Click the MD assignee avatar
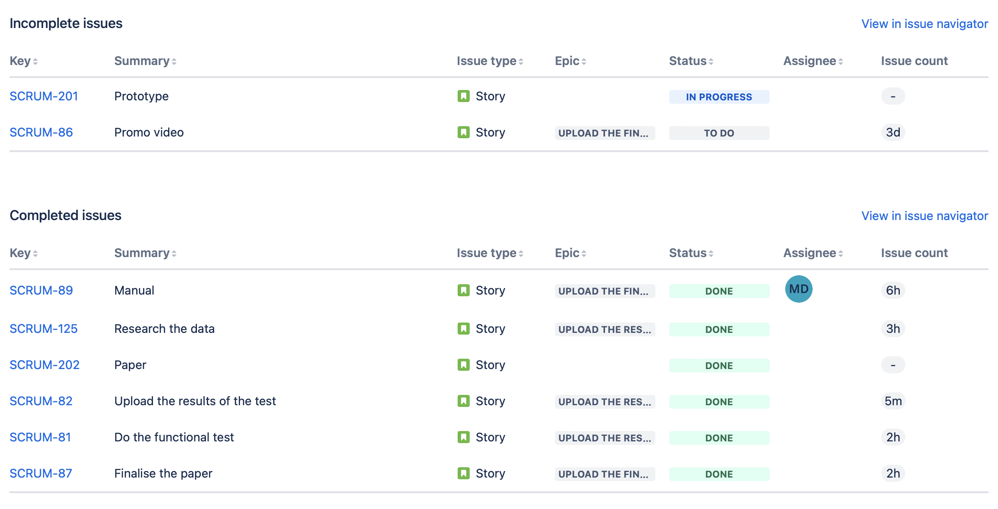This screenshot has height=509, width=998. (x=798, y=289)
